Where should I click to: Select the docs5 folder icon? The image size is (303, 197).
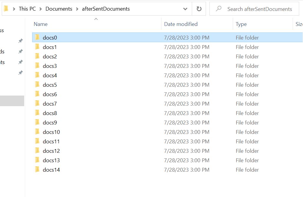click(37, 84)
